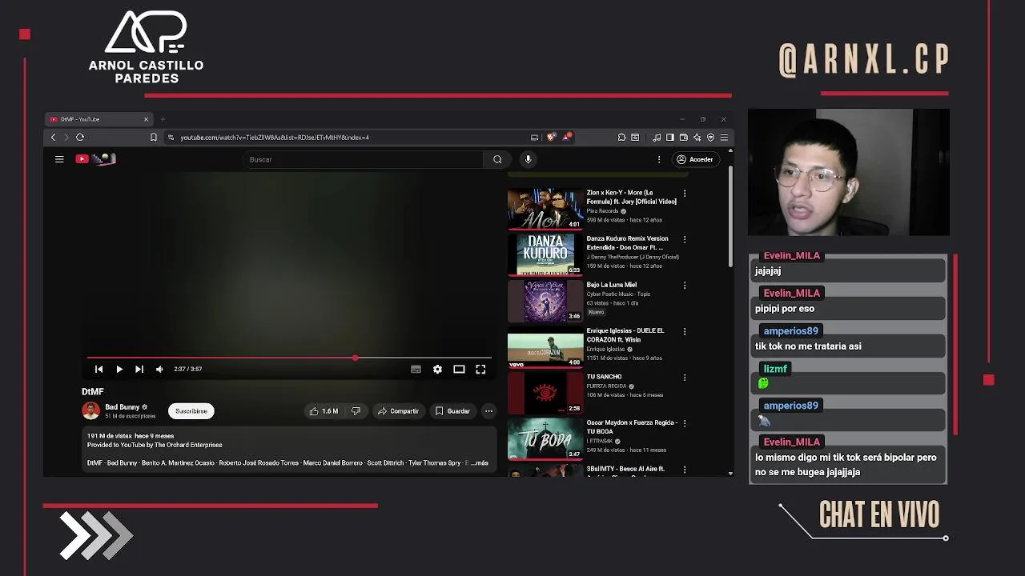The height and width of the screenshot is (576, 1025).
Task: Dislike the video
Action: point(356,411)
